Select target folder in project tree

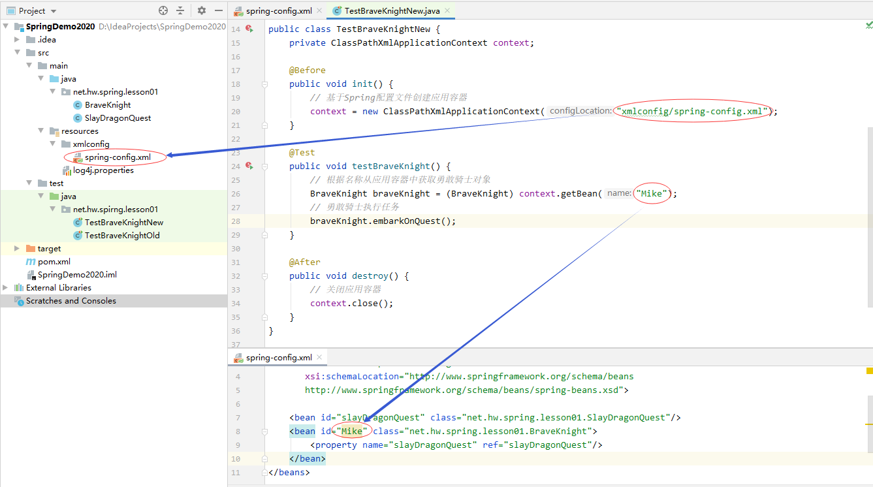tap(50, 249)
